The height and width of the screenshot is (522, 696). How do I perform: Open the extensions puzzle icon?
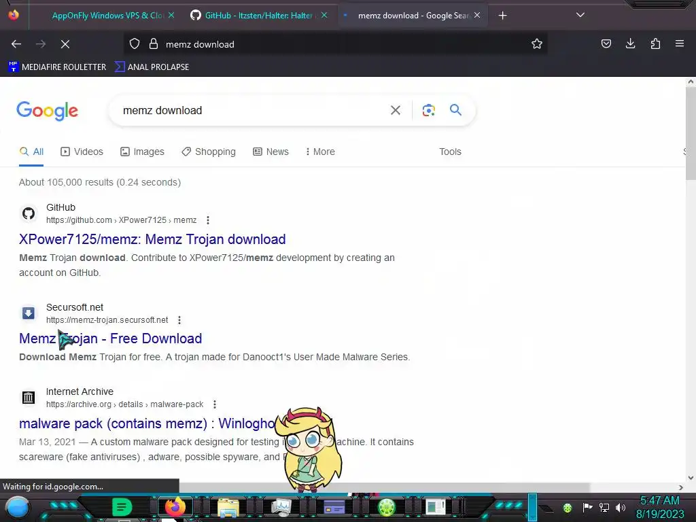[655, 43]
